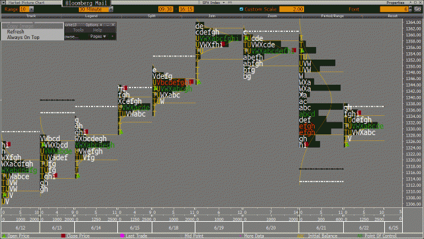
Task: Click the 6/21 'abcd' green point of control row
Action: point(307,114)
